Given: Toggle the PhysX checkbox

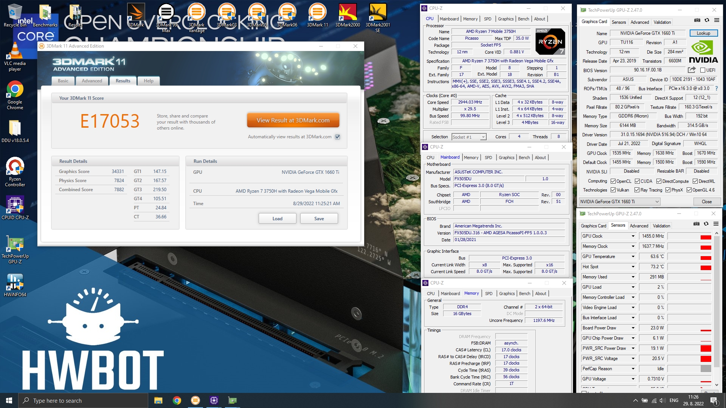Looking at the screenshot, I should click(668, 190).
